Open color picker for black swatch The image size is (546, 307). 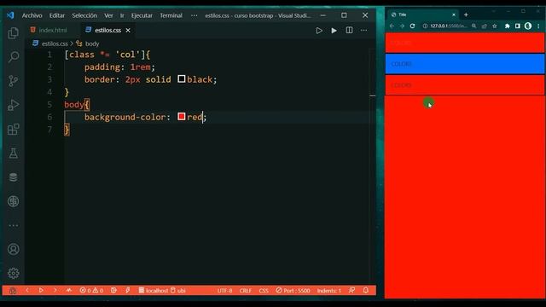[182, 79]
